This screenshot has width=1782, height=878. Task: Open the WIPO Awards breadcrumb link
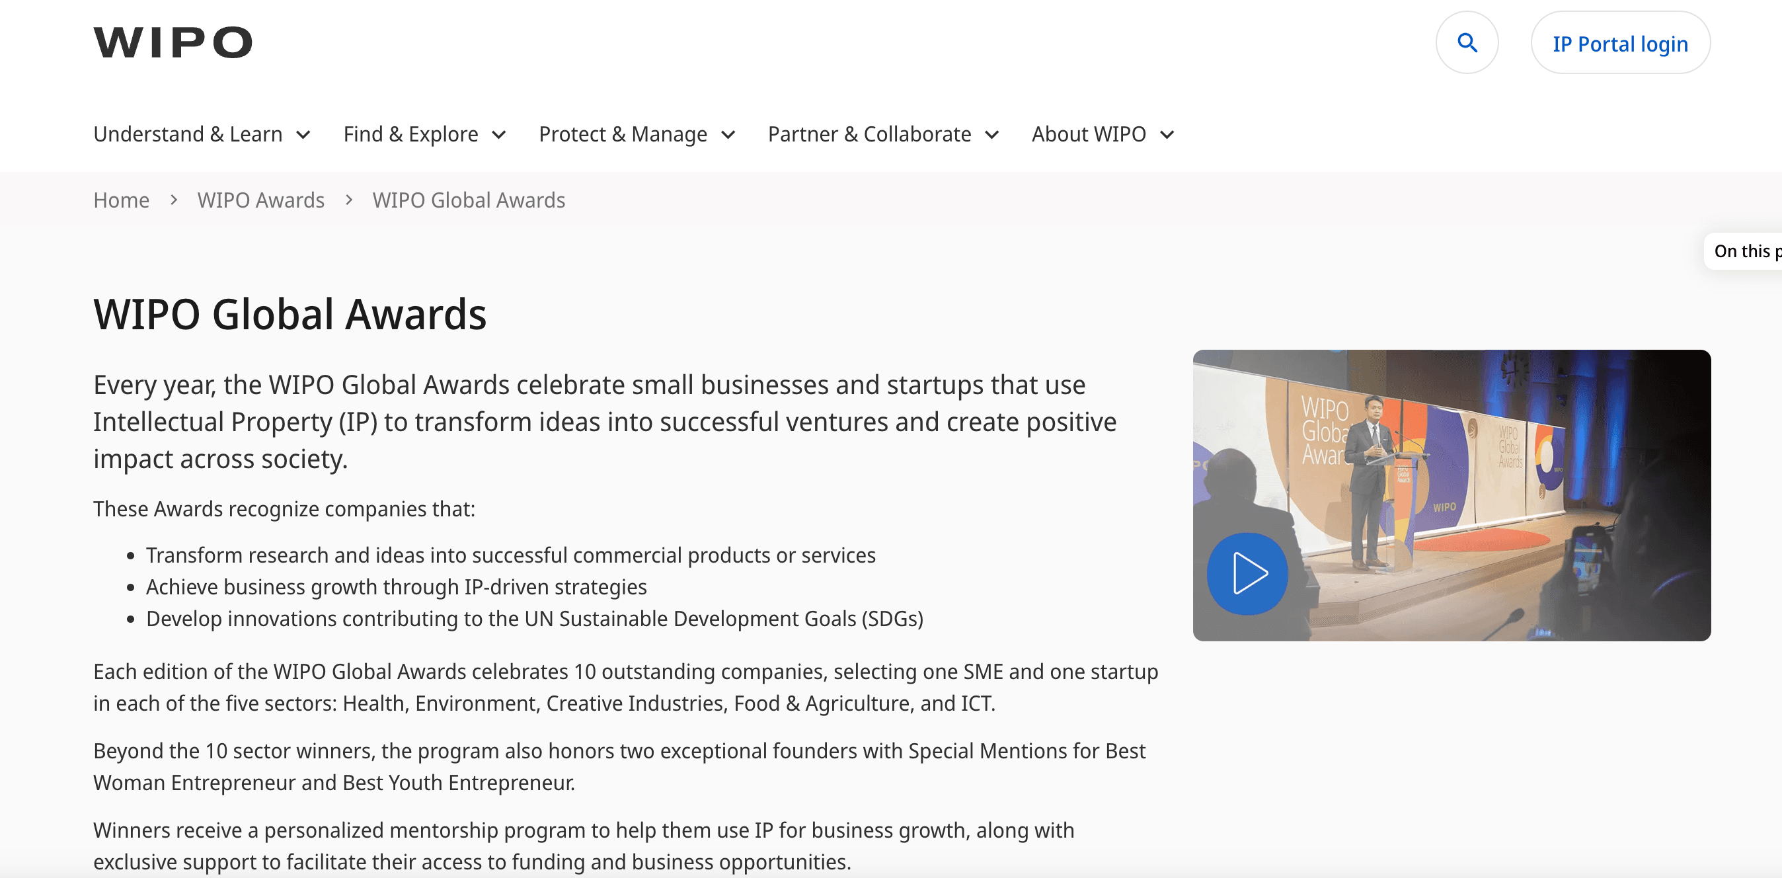point(260,200)
